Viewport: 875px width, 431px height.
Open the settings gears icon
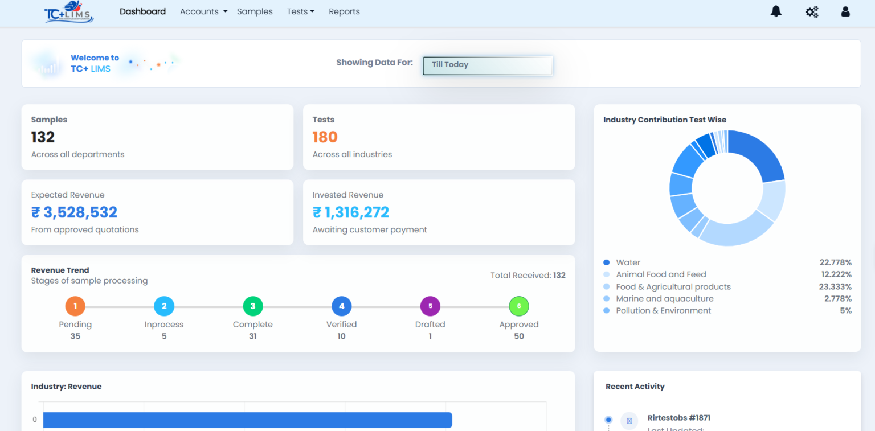click(812, 11)
